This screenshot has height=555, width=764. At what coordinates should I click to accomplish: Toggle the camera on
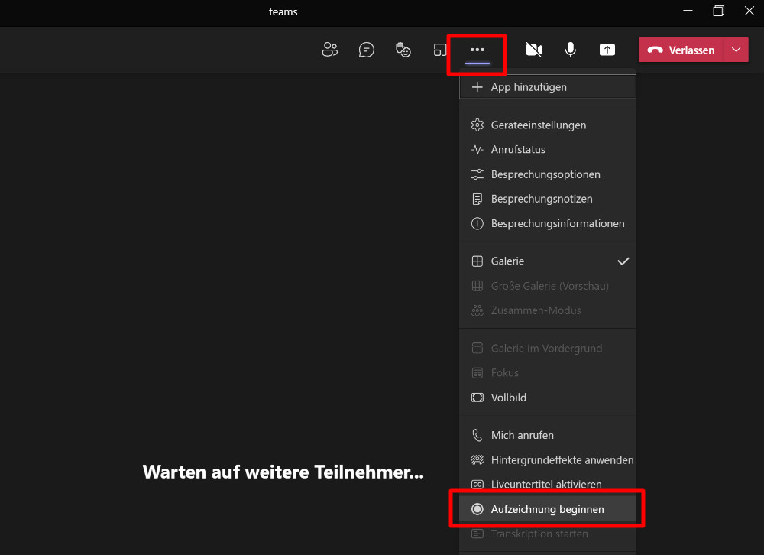533,50
